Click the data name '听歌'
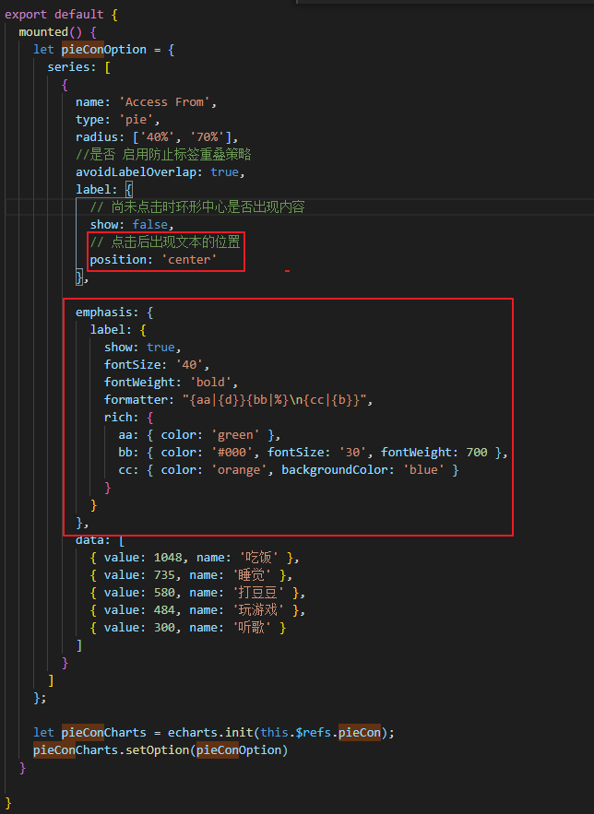Image resolution: width=594 pixels, height=814 pixels. click(251, 628)
